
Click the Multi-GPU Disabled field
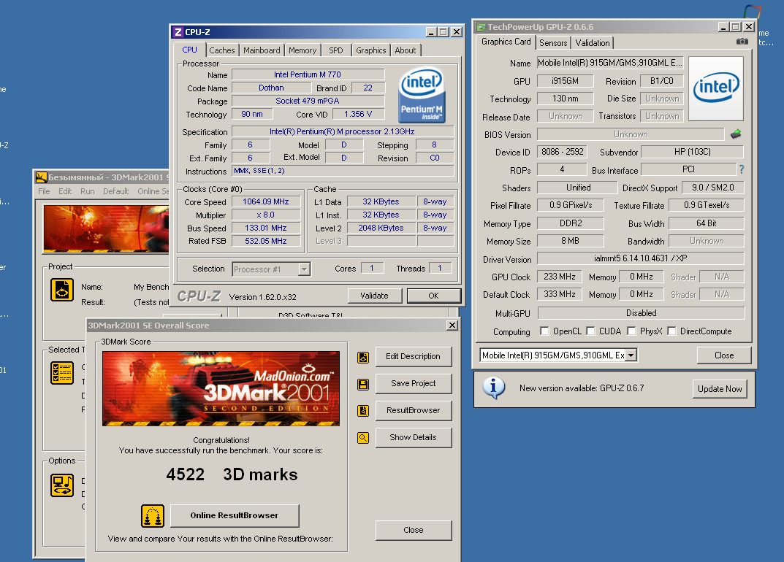[x=641, y=313]
